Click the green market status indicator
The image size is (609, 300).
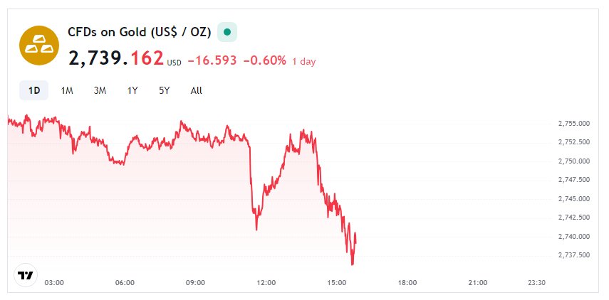point(227,32)
